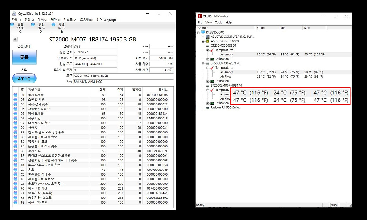Click status orb for 01 읽기 오류율
Viewport: 367px width, 220px height.
click(x=15, y=95)
